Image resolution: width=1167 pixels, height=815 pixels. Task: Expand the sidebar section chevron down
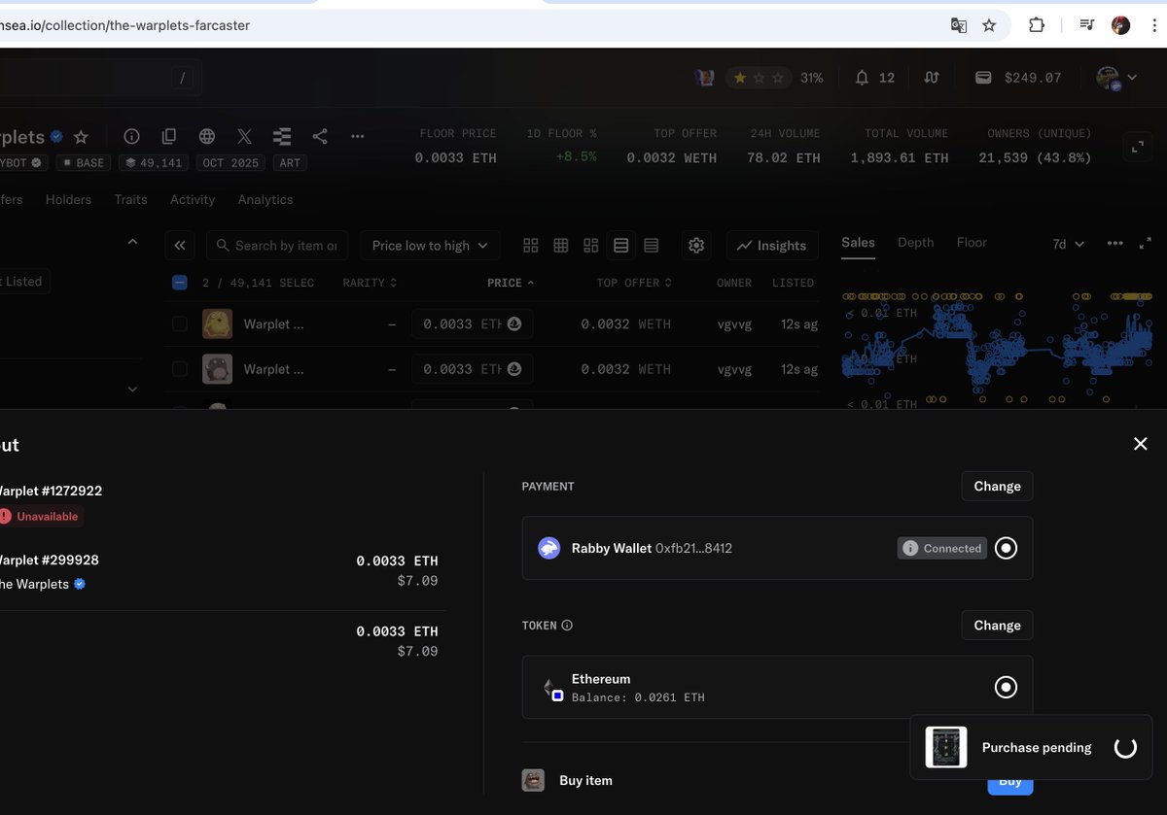coord(132,389)
